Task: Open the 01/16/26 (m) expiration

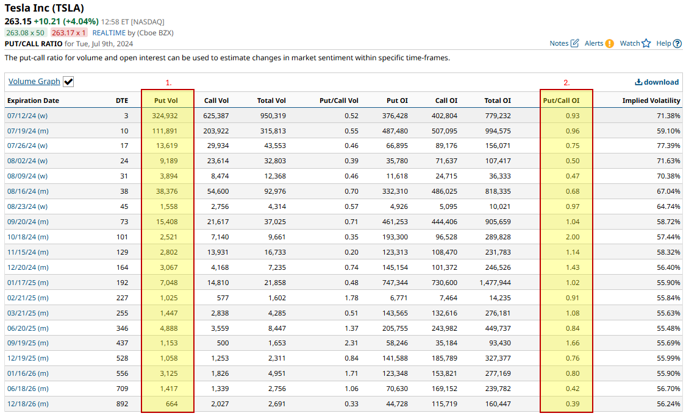Action: (x=27, y=373)
